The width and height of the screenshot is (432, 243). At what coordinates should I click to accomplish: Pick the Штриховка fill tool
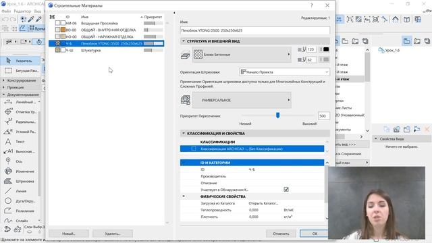click(x=21, y=182)
